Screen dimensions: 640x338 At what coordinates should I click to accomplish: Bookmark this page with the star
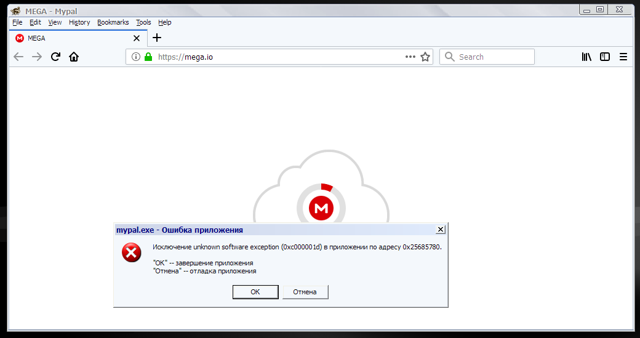[425, 57]
